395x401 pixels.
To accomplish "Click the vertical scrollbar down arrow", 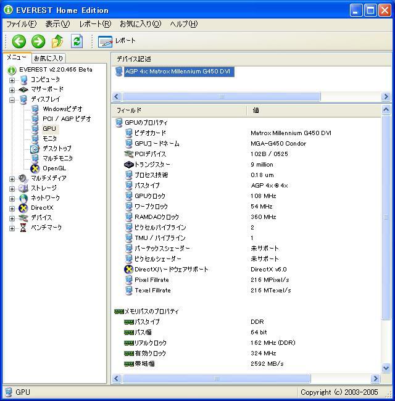I will tap(386, 368).
